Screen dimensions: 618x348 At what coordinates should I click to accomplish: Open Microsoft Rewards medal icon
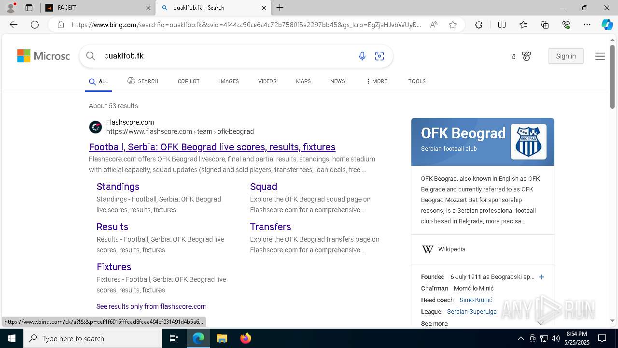tap(526, 57)
